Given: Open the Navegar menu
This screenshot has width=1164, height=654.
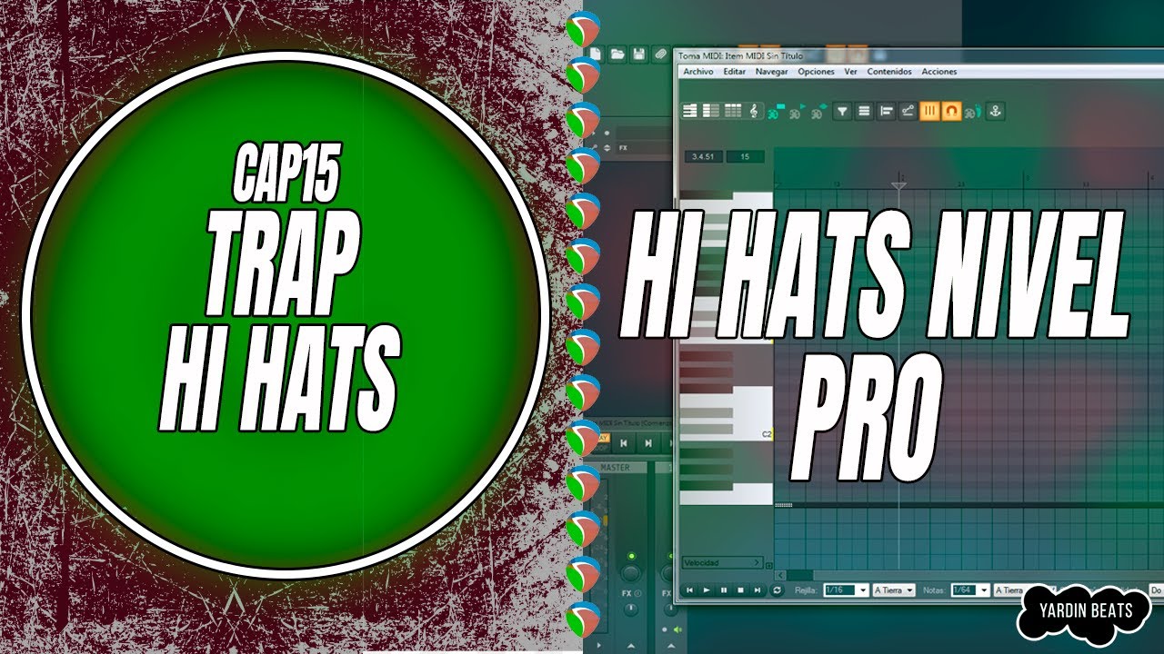Looking at the screenshot, I should click(772, 72).
